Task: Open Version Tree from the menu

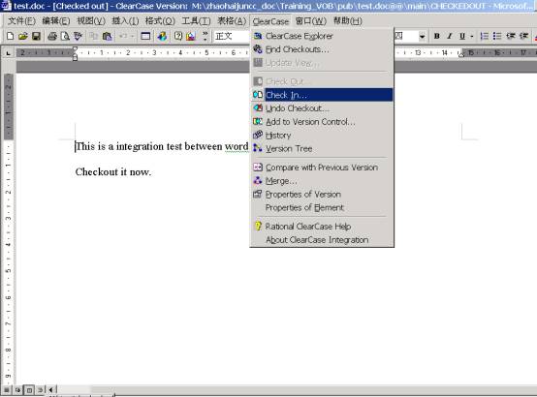Action: point(322,148)
